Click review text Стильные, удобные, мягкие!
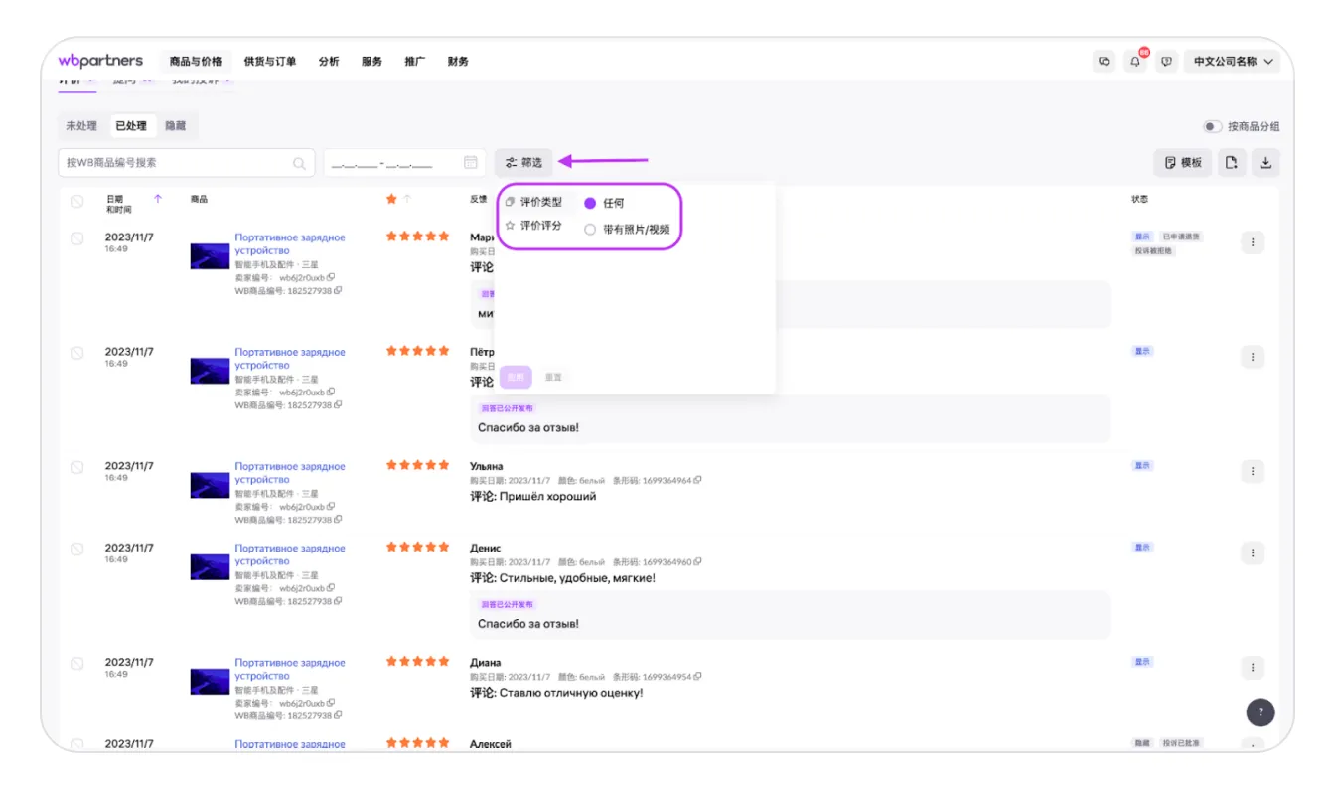Image resolution: width=1335 pixels, height=789 pixels. [x=577, y=578]
